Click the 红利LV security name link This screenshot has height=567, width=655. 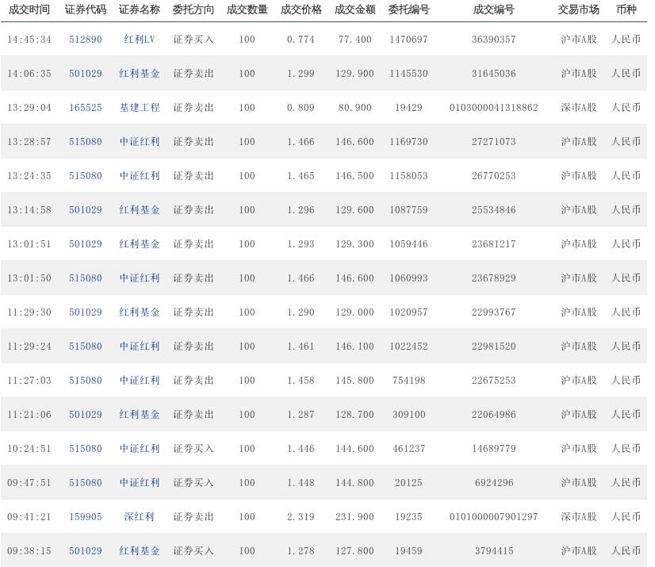140,40
